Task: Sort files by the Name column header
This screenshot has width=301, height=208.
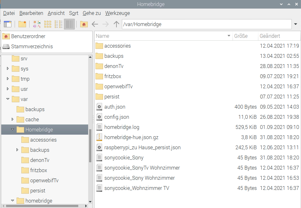Action: (163, 36)
